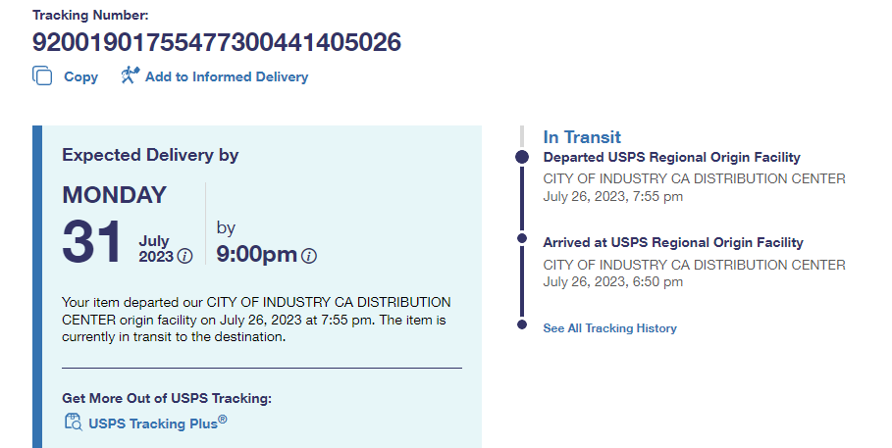
Task: Click the 9:00pm delivery time
Action: [x=256, y=255]
